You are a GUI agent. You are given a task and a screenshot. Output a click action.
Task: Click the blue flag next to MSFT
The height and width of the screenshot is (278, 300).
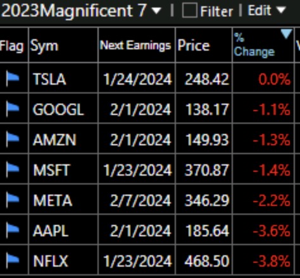13,169
